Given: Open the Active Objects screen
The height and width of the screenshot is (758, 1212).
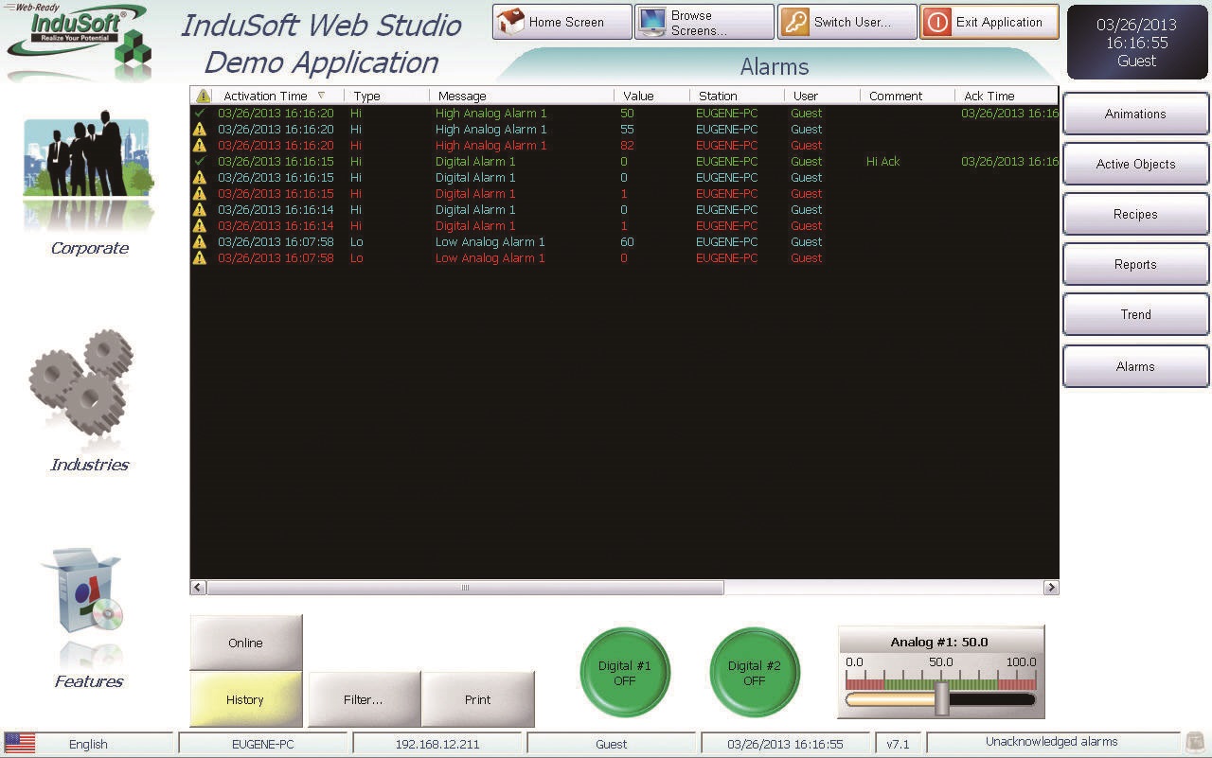Looking at the screenshot, I should tap(1136, 164).
